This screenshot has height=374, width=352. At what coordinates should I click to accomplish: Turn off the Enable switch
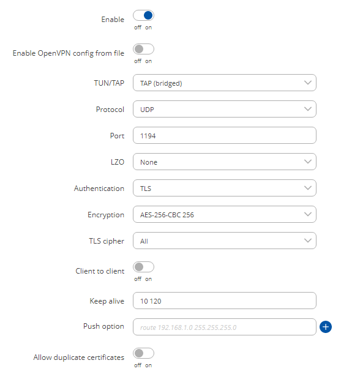(143, 15)
